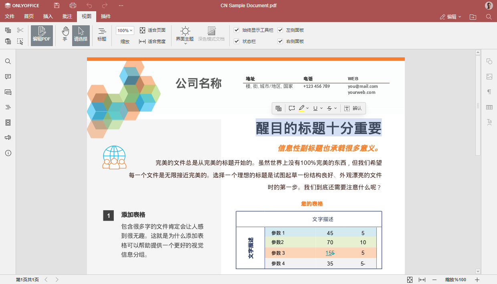
Task: Toggle the 始终显示工具栏 checkbox
Action: [x=236, y=30]
